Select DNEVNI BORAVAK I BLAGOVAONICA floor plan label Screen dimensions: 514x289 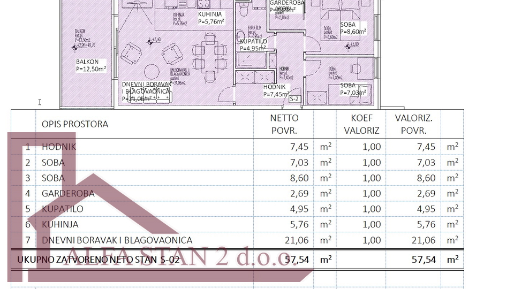[146, 92]
